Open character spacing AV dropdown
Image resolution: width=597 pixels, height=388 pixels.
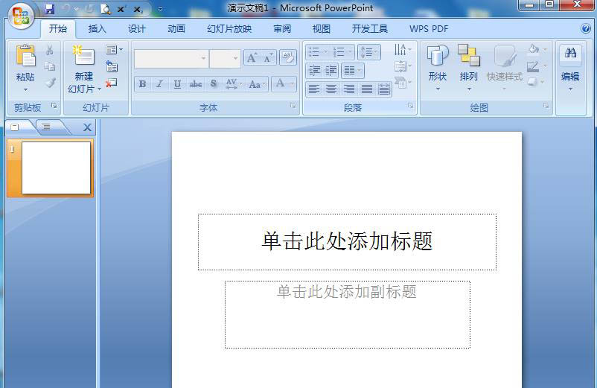point(234,84)
